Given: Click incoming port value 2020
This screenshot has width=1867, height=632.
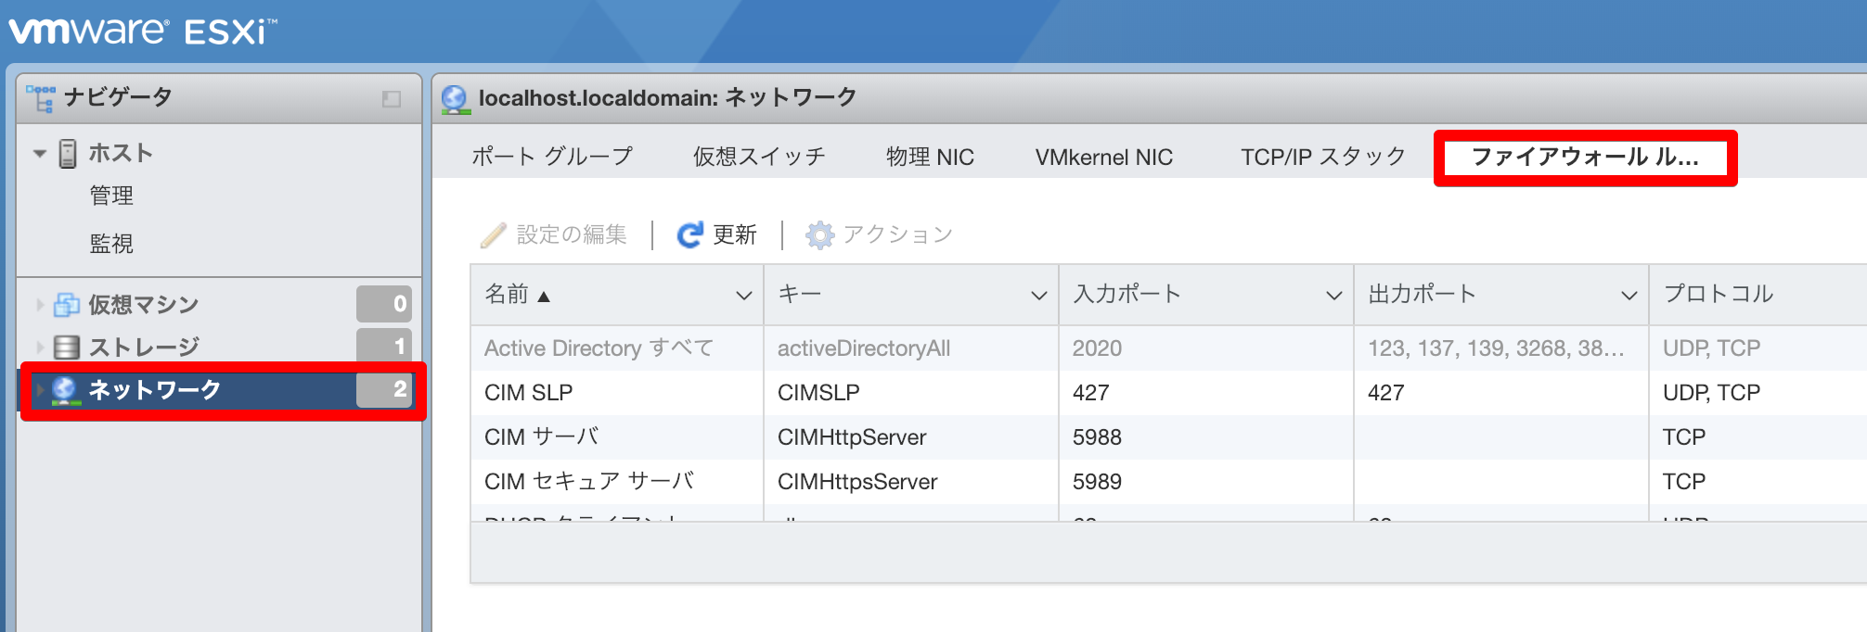Looking at the screenshot, I should (1097, 348).
